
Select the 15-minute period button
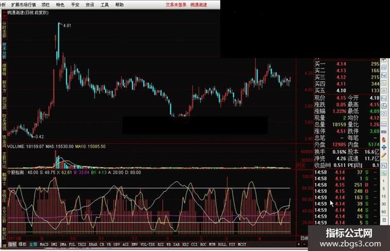click(x=384, y=196)
